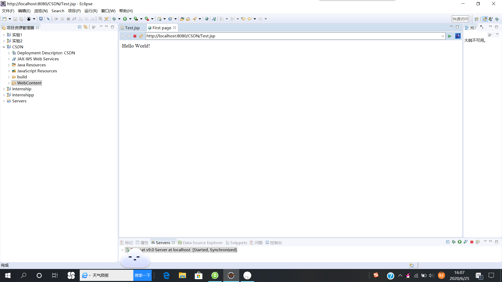
Task: Select Java Resources in project tree
Action: coord(31,65)
